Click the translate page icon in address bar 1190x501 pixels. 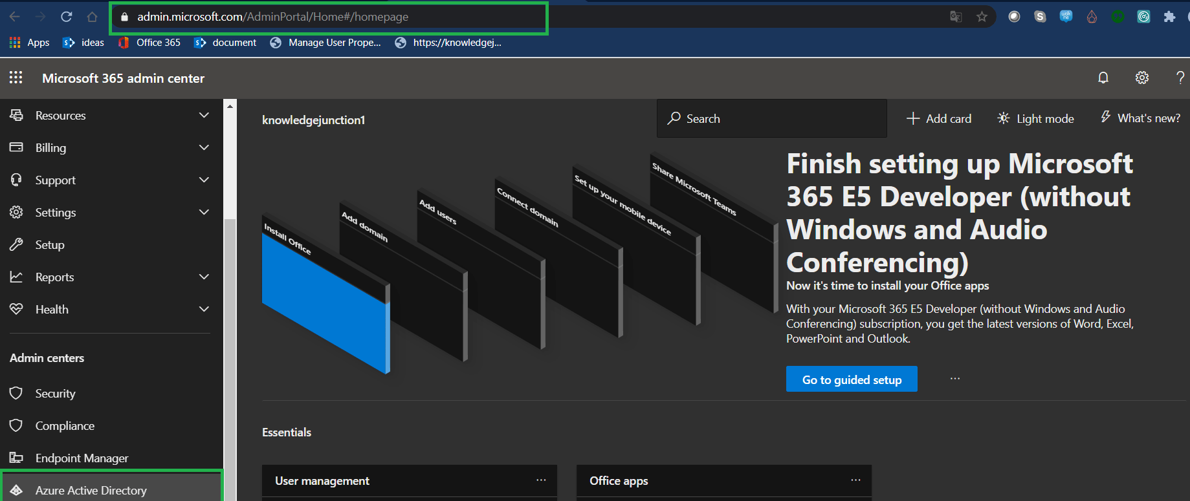click(x=956, y=17)
